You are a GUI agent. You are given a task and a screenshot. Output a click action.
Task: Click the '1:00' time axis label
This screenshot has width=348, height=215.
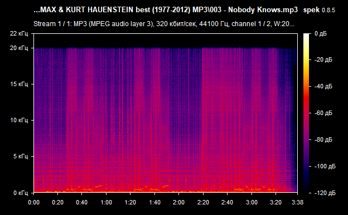pyautogui.click(x=106, y=202)
